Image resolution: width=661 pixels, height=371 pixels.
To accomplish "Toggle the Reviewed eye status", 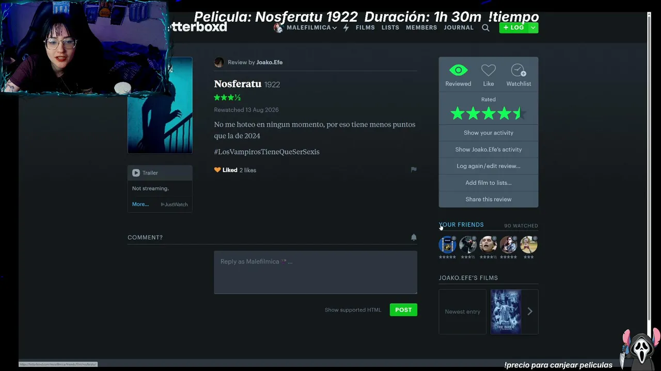I will click(458, 75).
